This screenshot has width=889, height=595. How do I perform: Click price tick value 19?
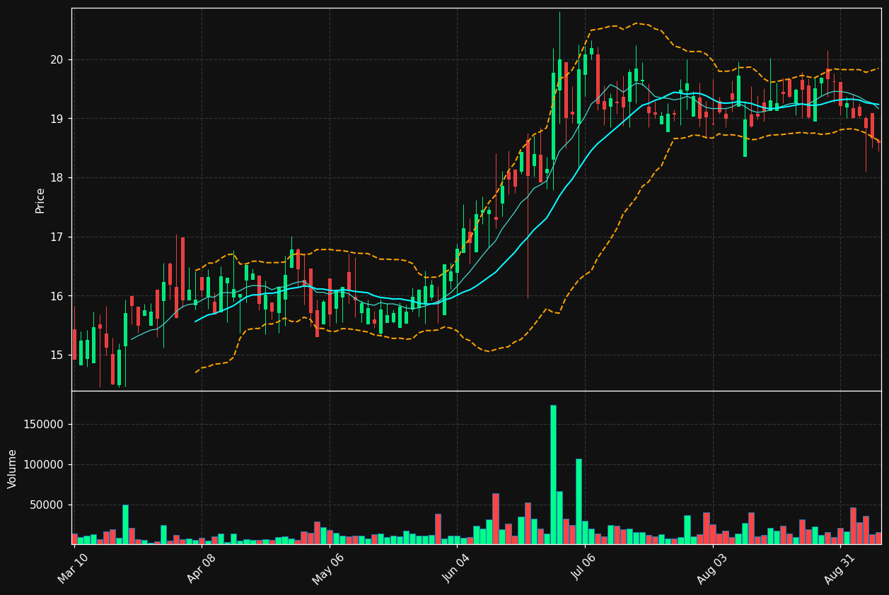56,119
